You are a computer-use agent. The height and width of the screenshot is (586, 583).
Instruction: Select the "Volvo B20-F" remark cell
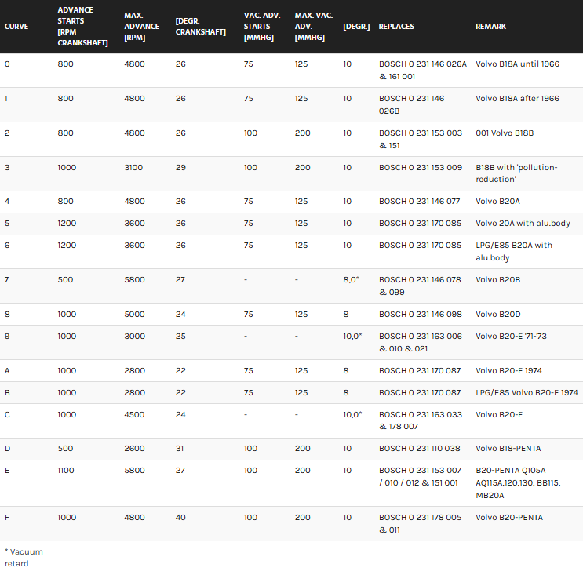tap(498, 415)
